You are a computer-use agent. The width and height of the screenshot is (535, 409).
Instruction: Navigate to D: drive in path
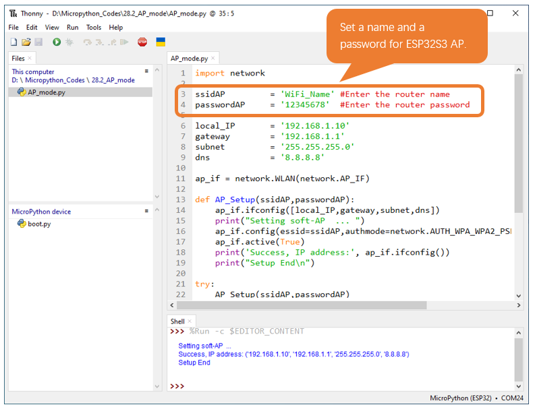[x=14, y=80]
